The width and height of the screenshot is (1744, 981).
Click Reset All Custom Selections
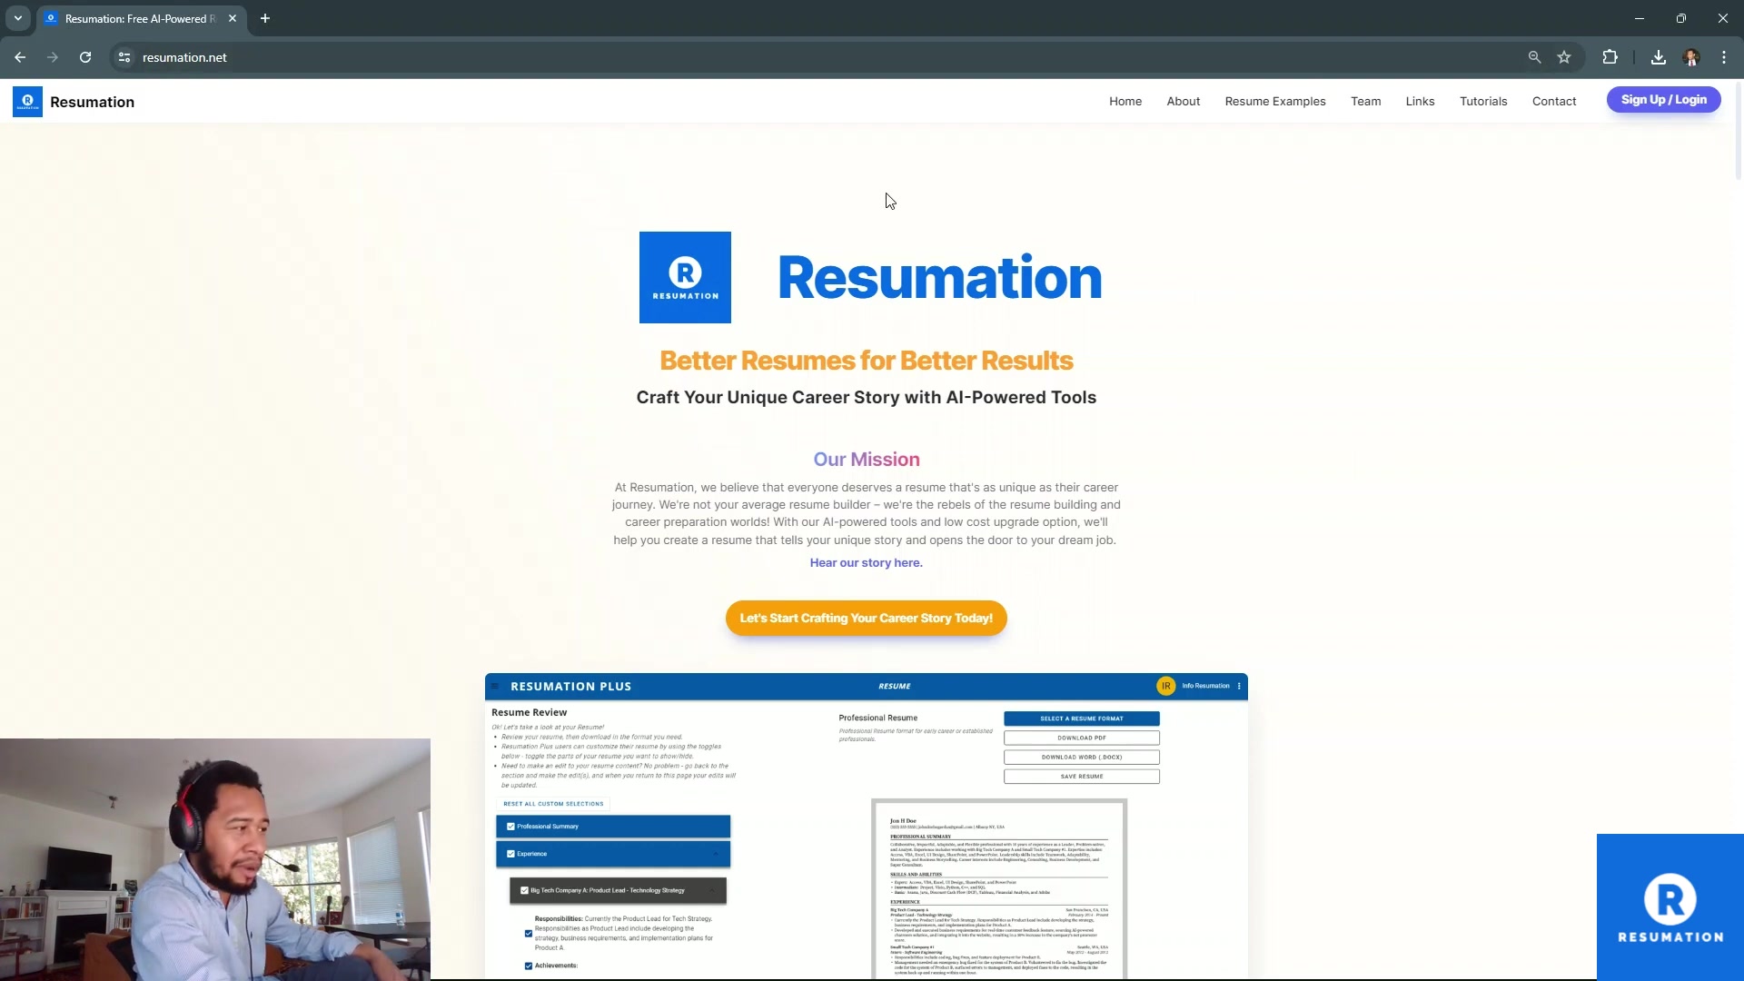(553, 804)
